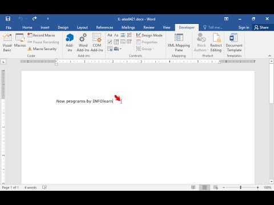Insert a Check Box content control
This screenshot has width=274, height=205.
110,42
